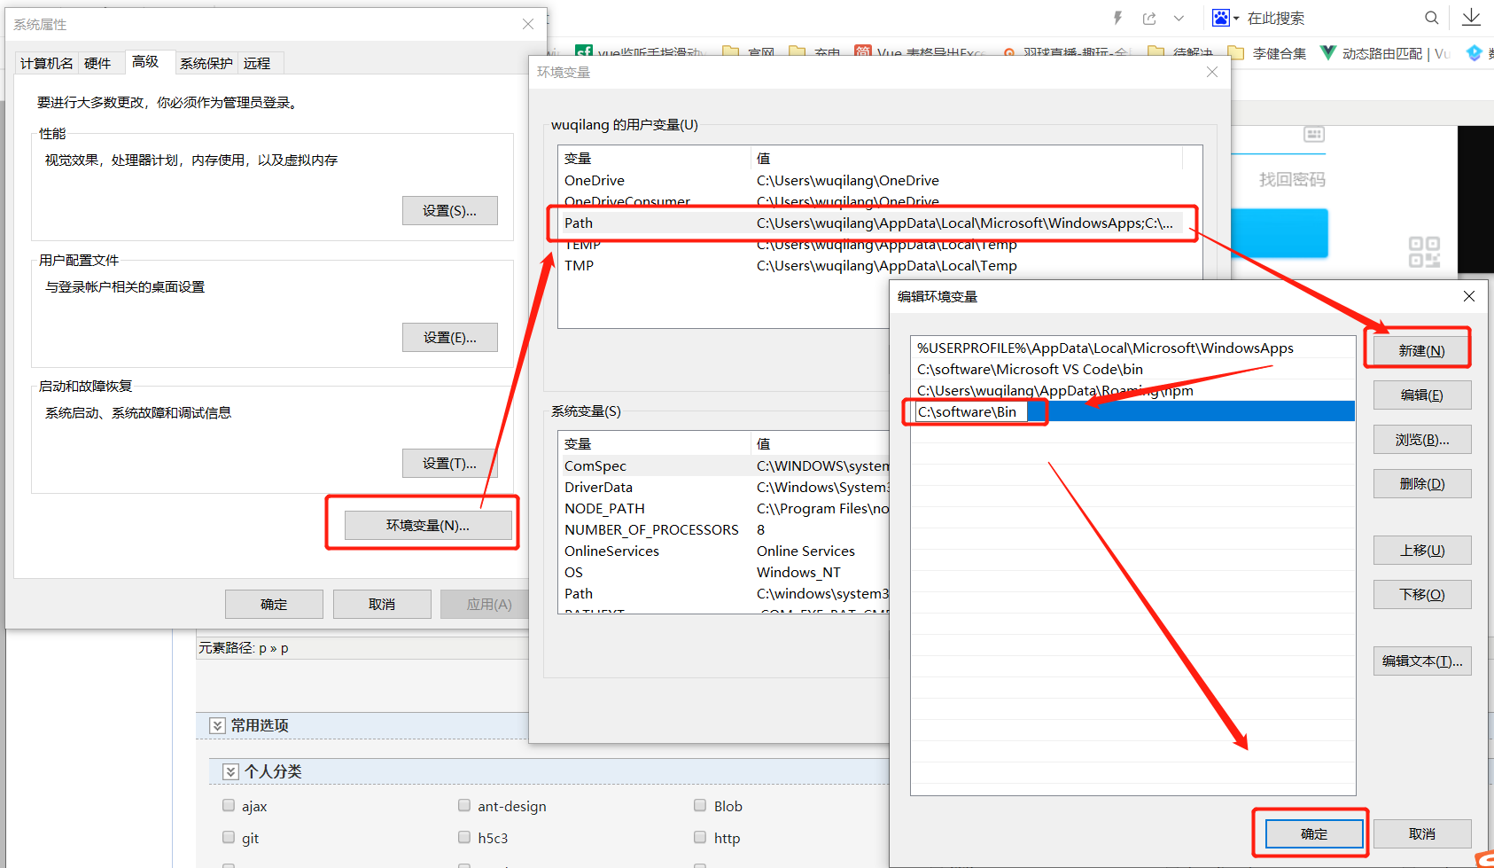Select the Path user variable row
The width and height of the screenshot is (1494, 868).
pos(872,223)
